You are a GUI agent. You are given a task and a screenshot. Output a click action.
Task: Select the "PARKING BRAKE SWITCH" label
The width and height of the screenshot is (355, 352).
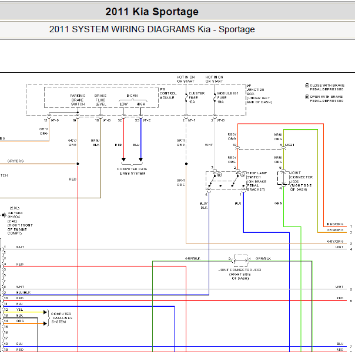[78, 100]
